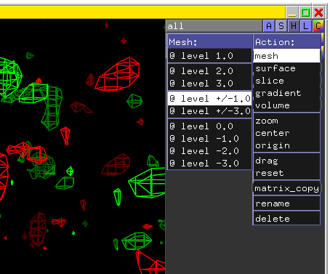Choose mesh '@ level -1.0'
The height and width of the screenshot is (274, 330).
point(210,139)
